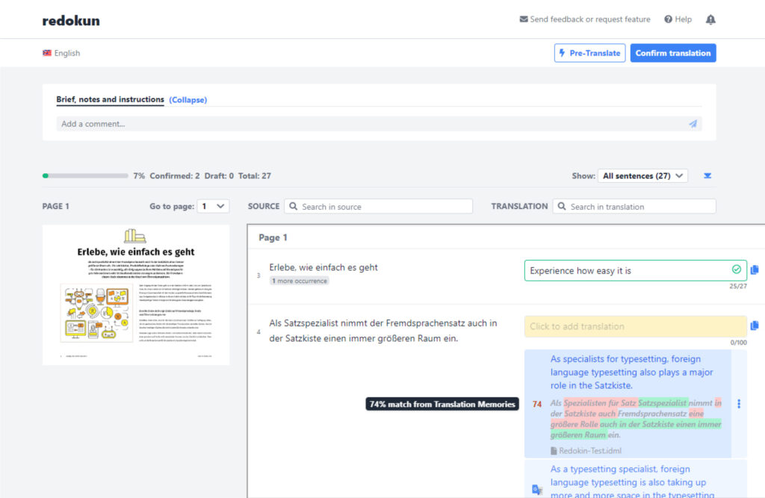
Task: Click the Pre-Translate button
Action: (589, 53)
